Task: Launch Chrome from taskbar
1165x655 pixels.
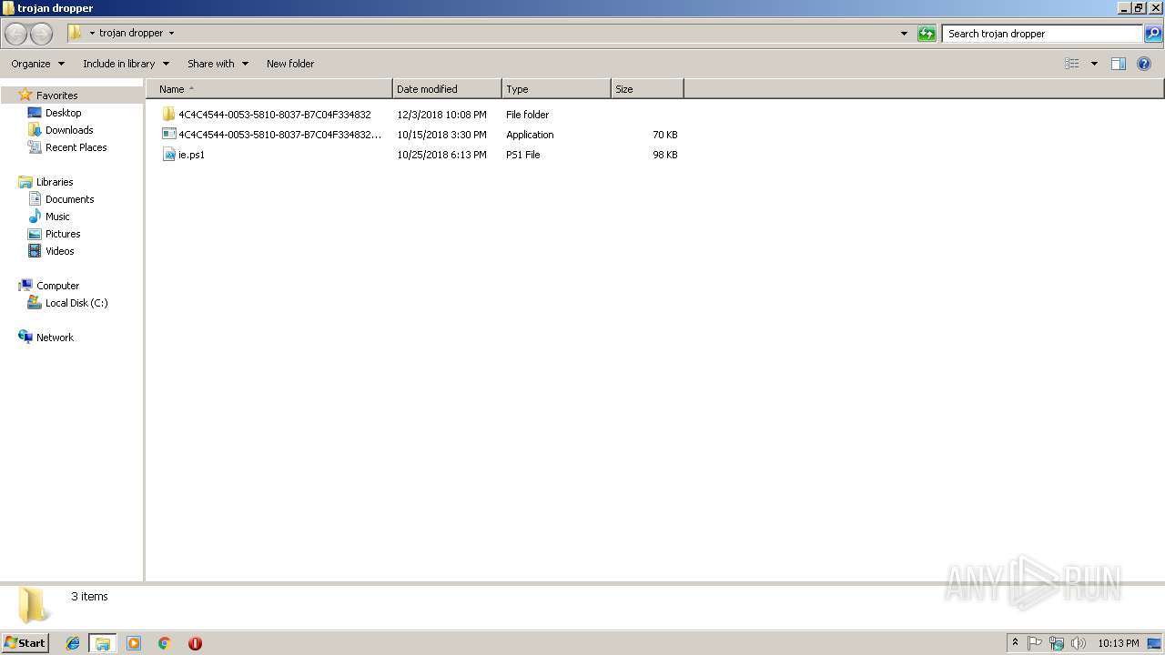Action: 165,643
